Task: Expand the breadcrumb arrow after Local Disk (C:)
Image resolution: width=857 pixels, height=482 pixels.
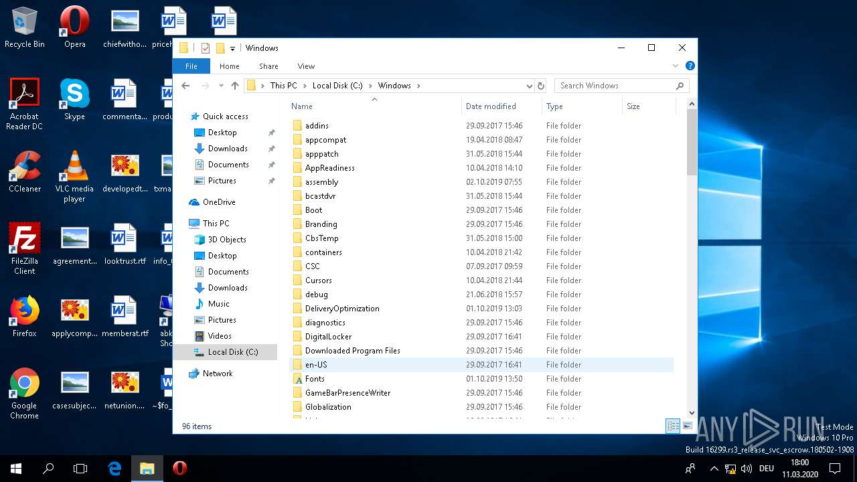Action: (x=370, y=86)
